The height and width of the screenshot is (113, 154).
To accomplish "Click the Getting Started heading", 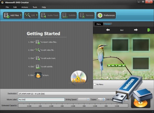I will pos(43,34).
